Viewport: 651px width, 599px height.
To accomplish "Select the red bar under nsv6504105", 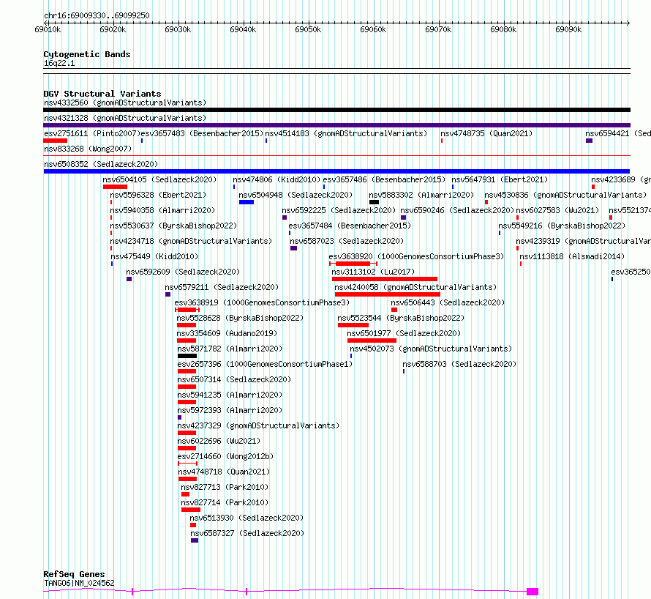I will (x=115, y=187).
